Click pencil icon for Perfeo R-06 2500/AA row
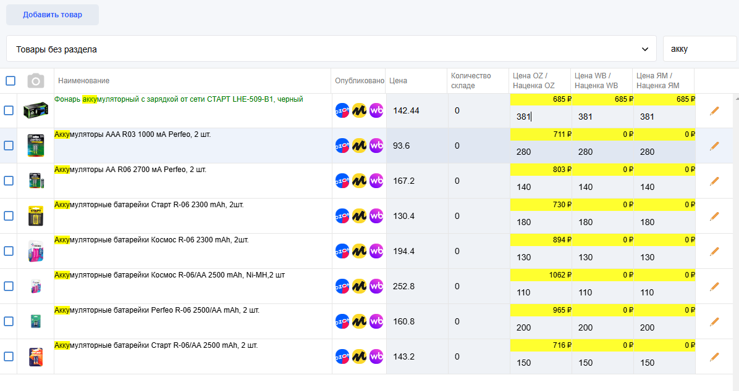This screenshot has width=739, height=391. tap(714, 321)
